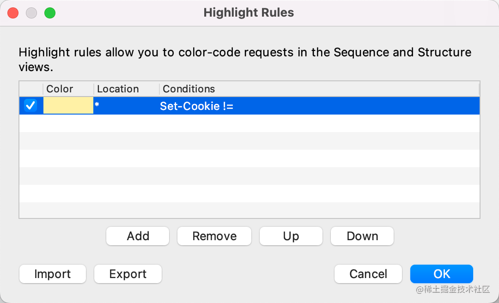Click the Conditions column header
This screenshot has height=303, width=499.
(x=189, y=89)
